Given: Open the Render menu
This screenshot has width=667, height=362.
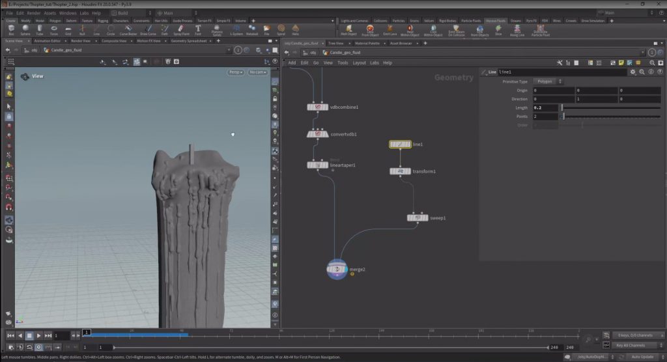Looking at the screenshot, I should pyautogui.click(x=34, y=13).
